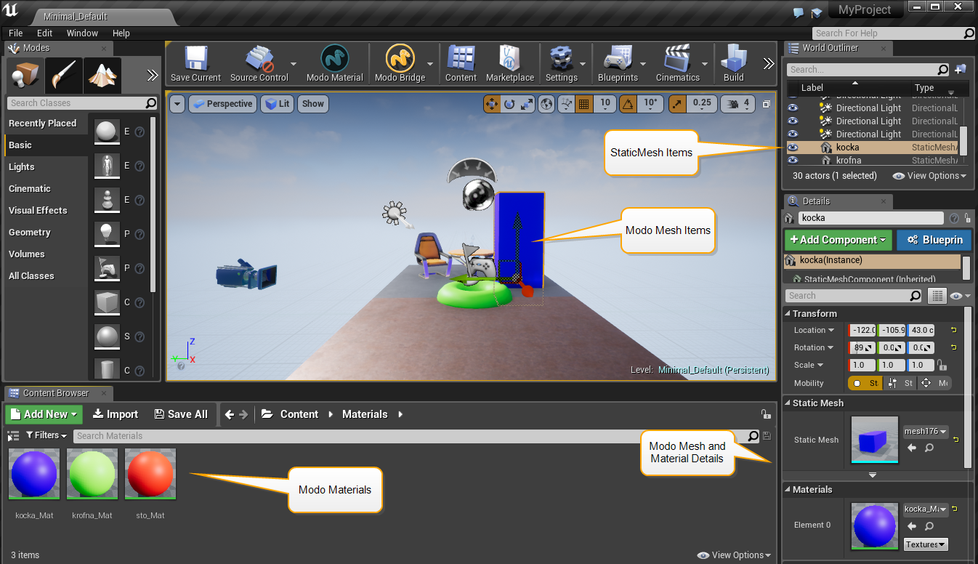Click the Blueprints toolbar icon
This screenshot has width=978, height=564.
[x=617, y=63]
